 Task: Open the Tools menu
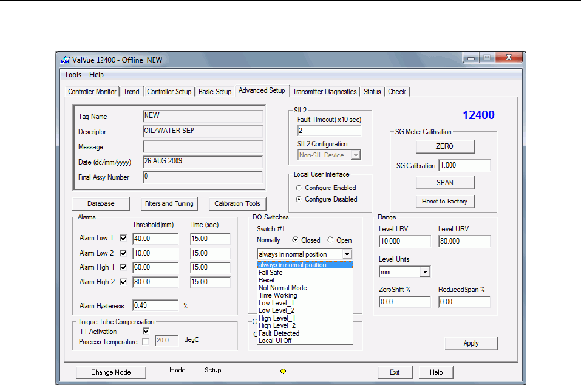[x=73, y=75]
